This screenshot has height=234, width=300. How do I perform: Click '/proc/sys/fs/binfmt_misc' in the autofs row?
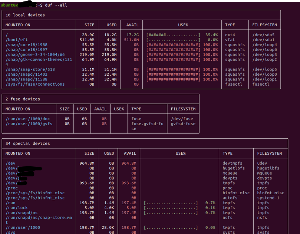tap(35, 198)
